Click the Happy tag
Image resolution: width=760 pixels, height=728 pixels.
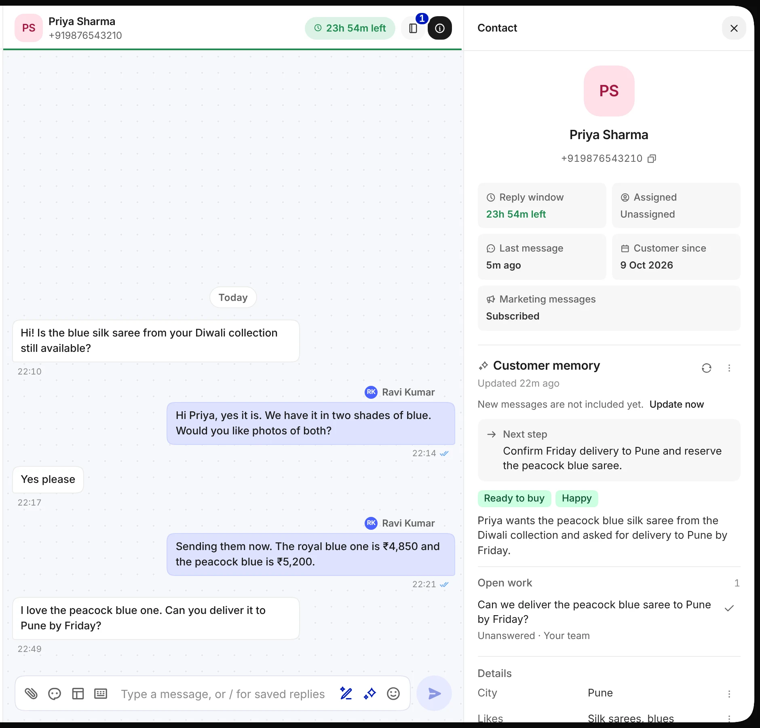tap(576, 498)
